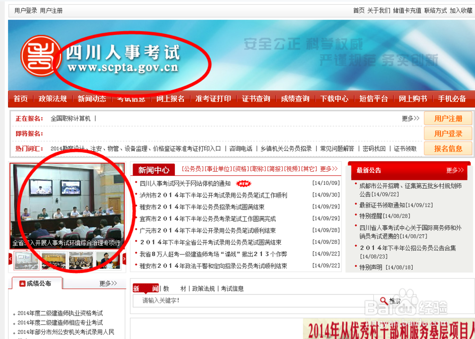This screenshot has width=475, height=339.
Task: Select the second carousel thumbnail
Action: (x=54, y=260)
